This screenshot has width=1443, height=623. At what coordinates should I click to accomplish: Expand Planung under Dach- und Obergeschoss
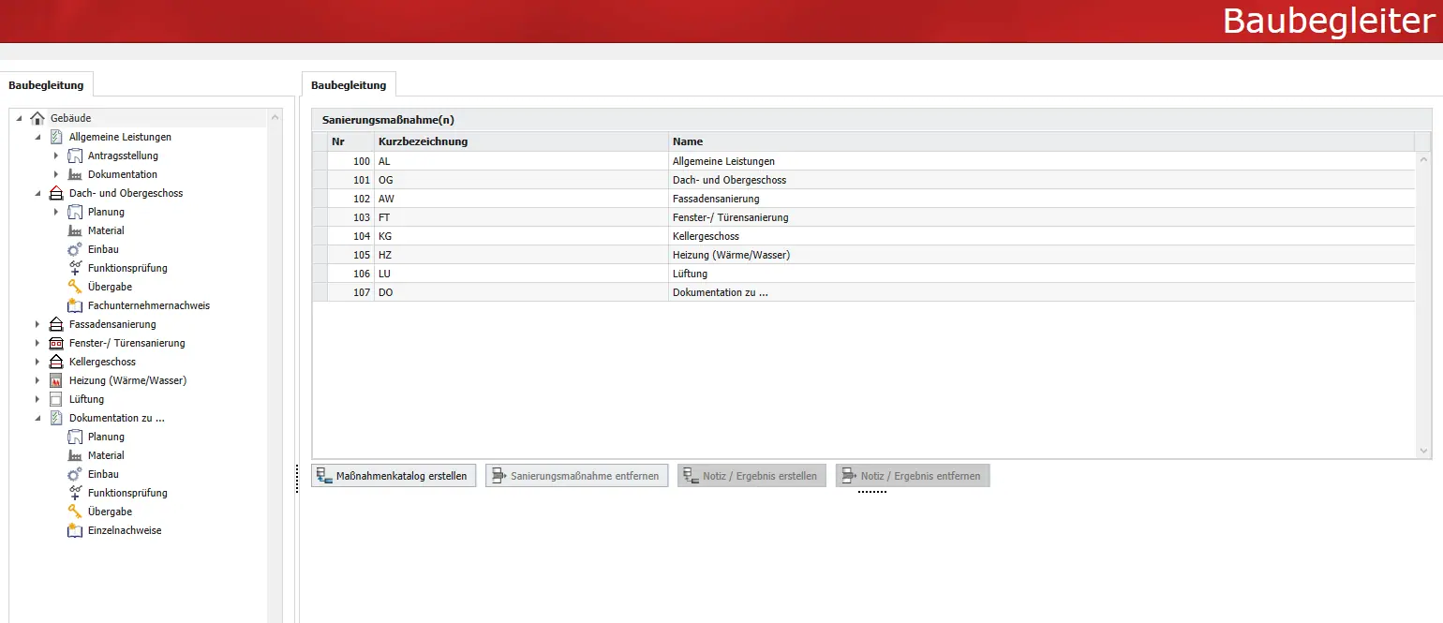tap(56, 212)
